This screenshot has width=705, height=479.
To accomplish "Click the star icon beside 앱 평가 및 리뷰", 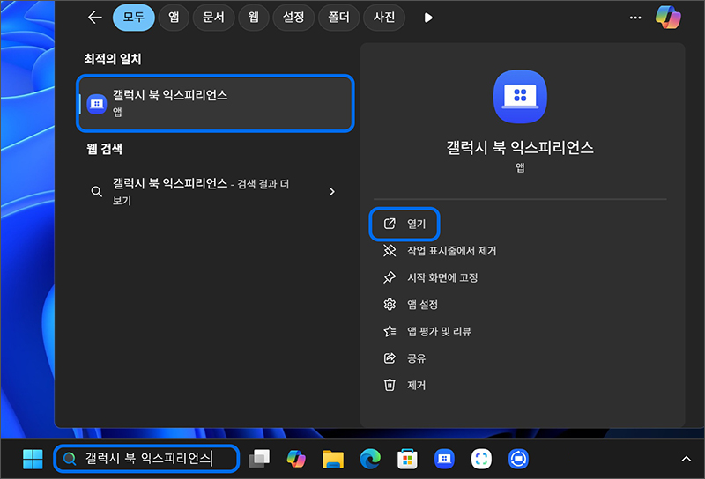I will pos(390,332).
